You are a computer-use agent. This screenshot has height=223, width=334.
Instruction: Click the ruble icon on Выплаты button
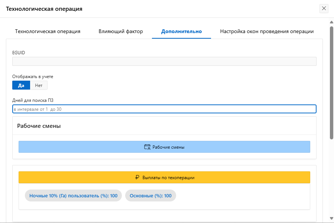point(137,178)
